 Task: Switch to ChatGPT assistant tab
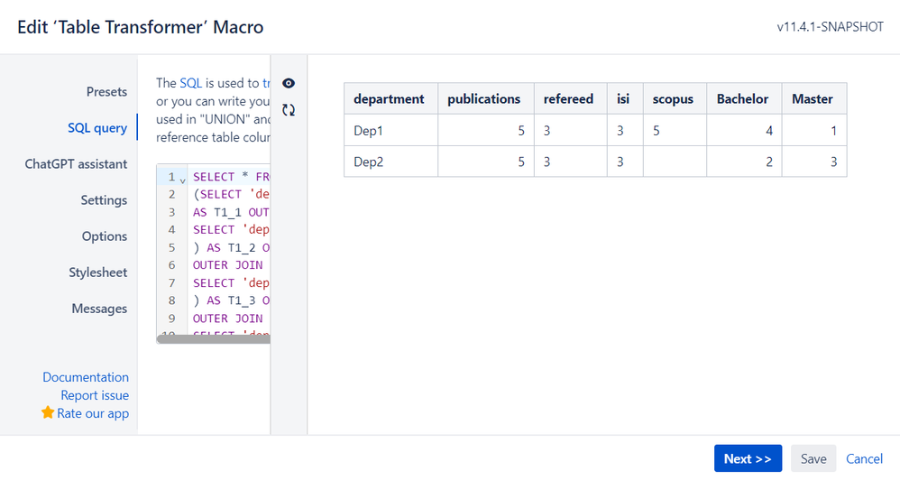[x=76, y=164]
